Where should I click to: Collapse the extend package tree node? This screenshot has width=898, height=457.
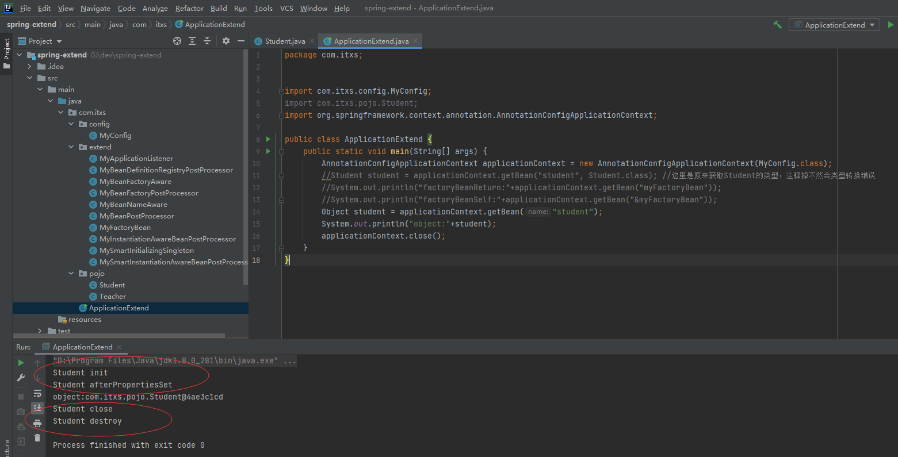click(71, 147)
